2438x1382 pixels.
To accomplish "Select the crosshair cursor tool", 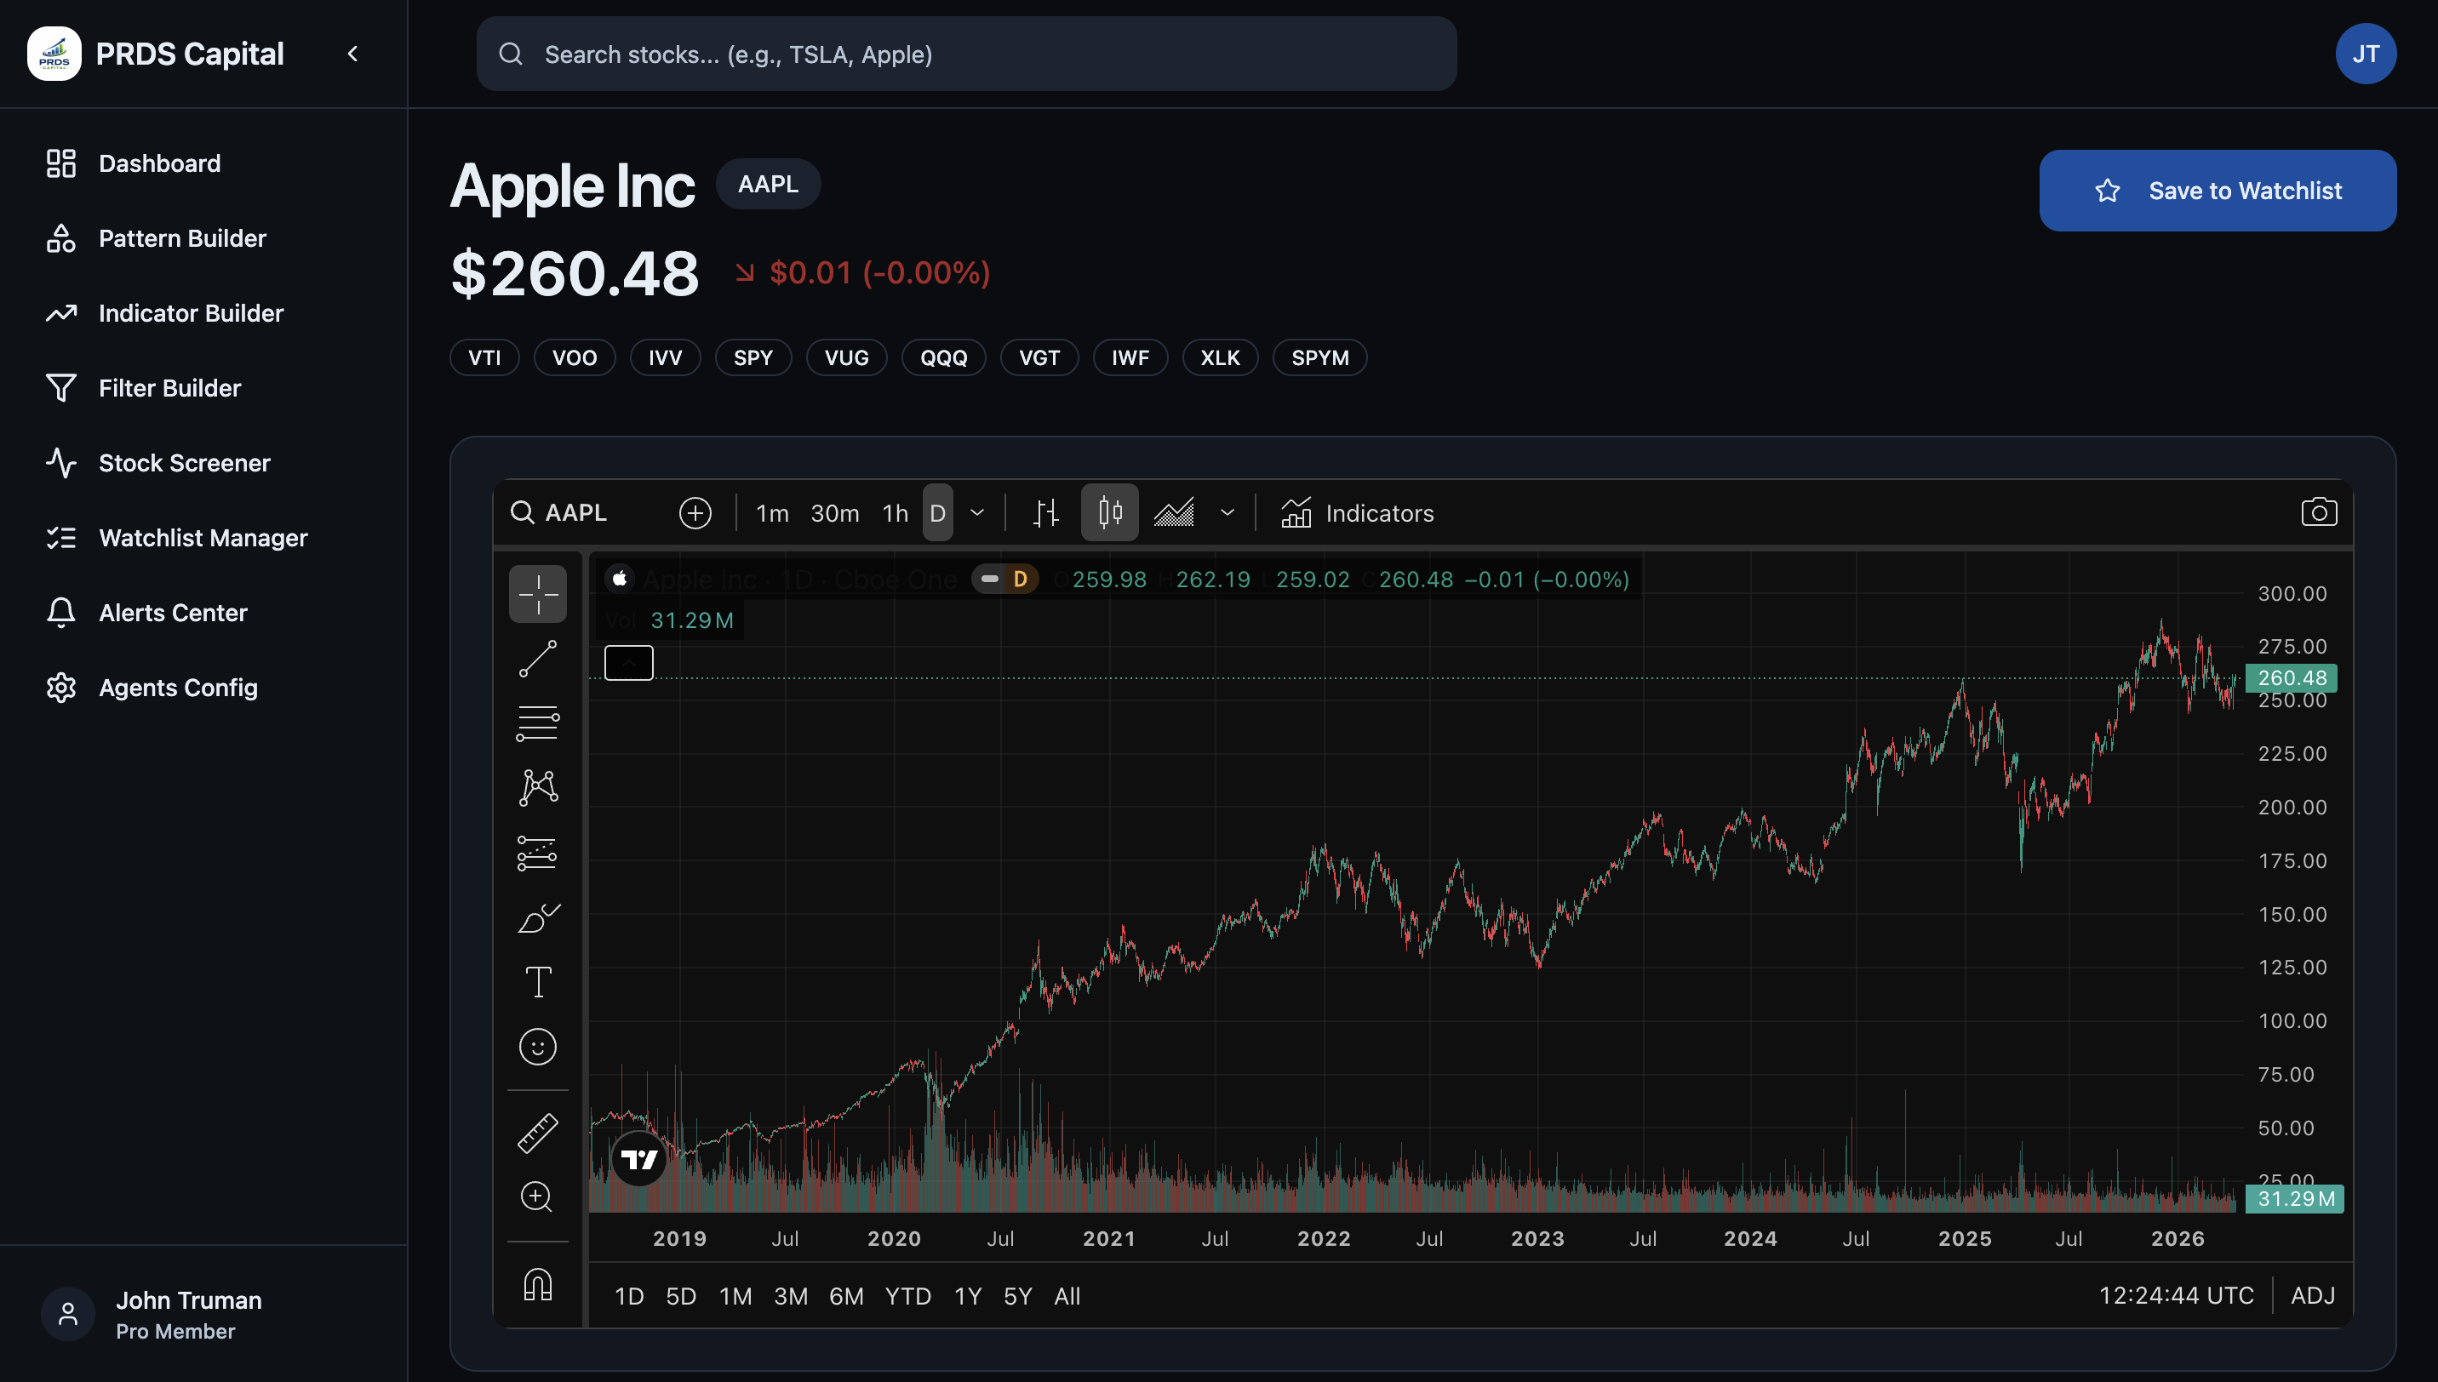I will (x=537, y=595).
